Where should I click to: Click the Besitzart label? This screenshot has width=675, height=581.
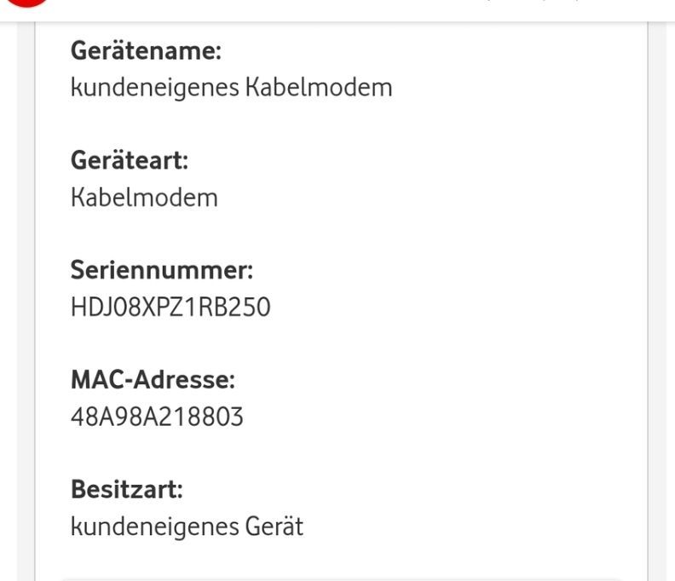[127, 491]
